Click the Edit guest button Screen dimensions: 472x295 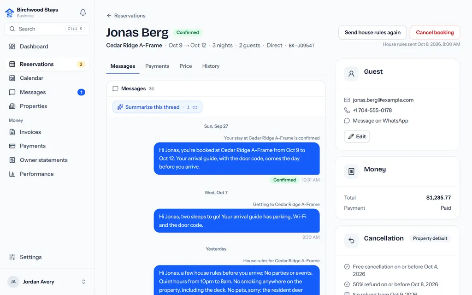(357, 136)
